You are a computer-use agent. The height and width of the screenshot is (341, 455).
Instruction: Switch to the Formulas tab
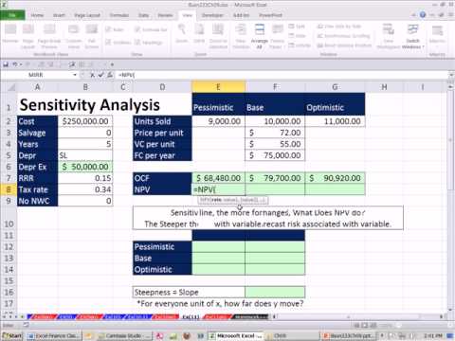119,15
